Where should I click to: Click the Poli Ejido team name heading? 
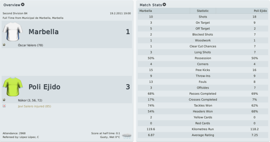pyautogui.click(x=44, y=87)
